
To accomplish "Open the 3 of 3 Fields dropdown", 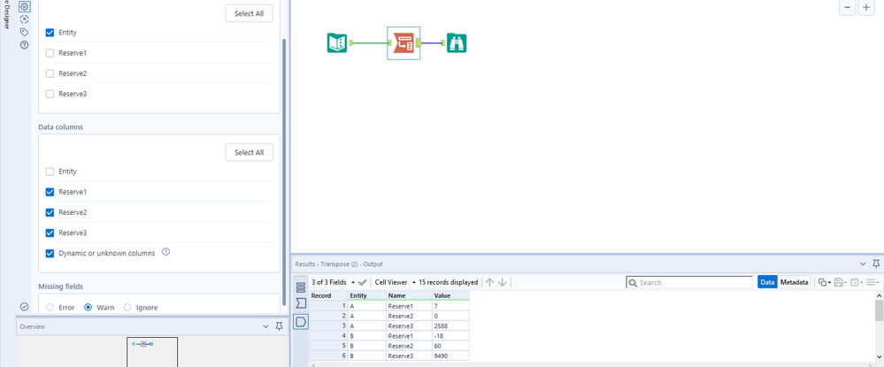I will tap(334, 282).
